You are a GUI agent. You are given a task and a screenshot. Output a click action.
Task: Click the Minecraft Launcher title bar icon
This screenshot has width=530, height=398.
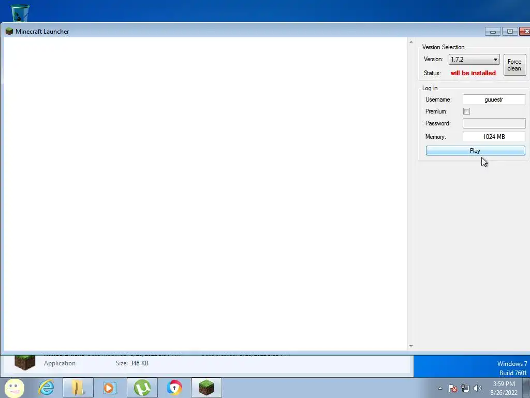(x=9, y=32)
